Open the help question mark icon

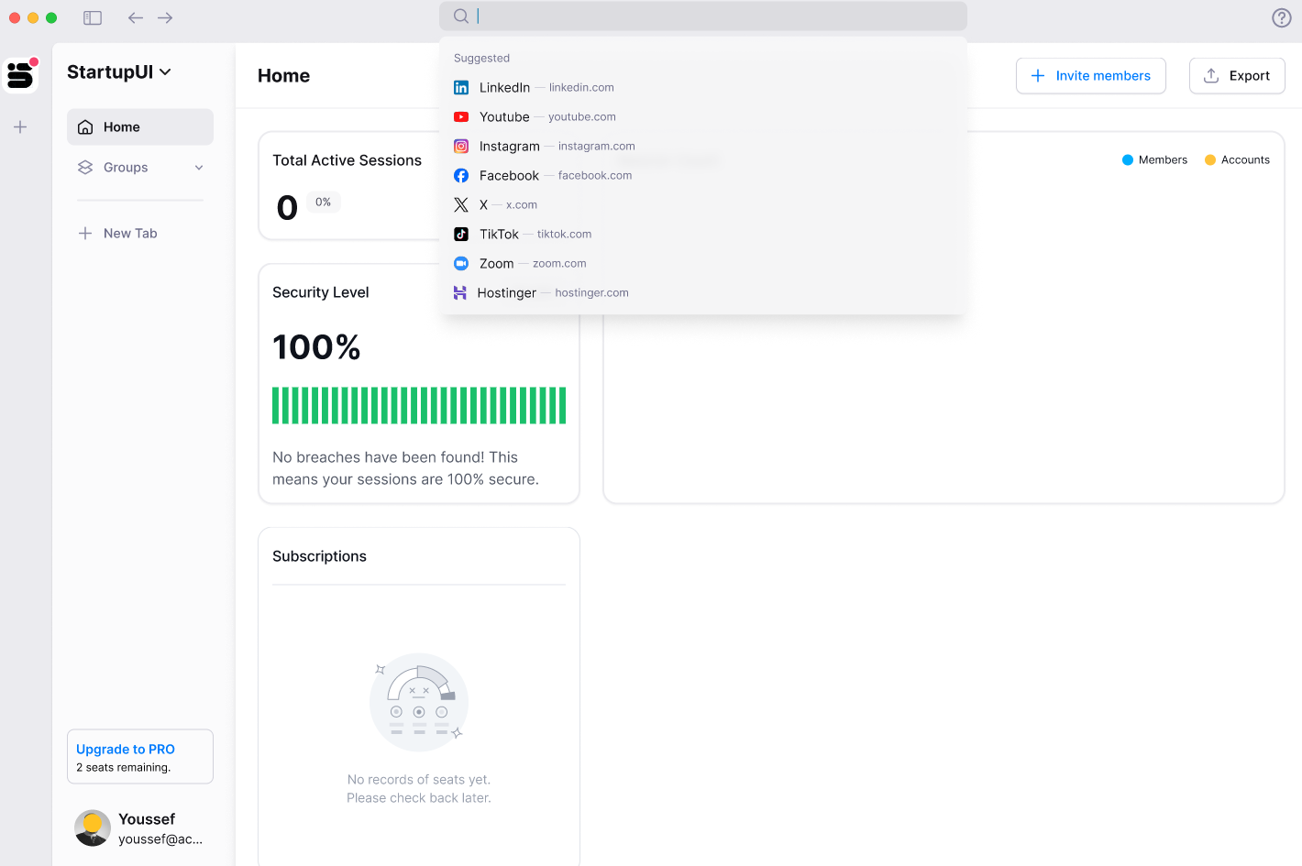[1282, 17]
